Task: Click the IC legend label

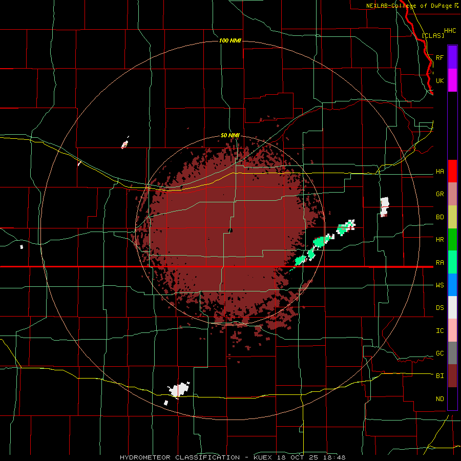Action: [439, 331]
